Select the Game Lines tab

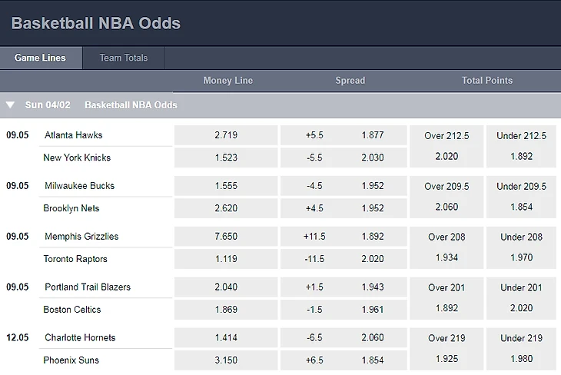[x=41, y=58]
